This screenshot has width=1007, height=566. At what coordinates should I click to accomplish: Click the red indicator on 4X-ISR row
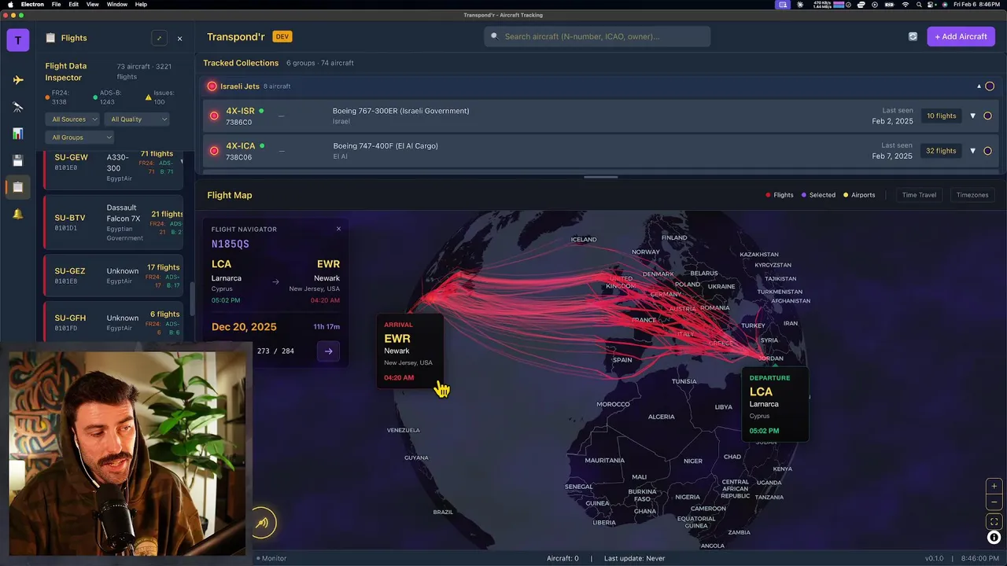[214, 116]
